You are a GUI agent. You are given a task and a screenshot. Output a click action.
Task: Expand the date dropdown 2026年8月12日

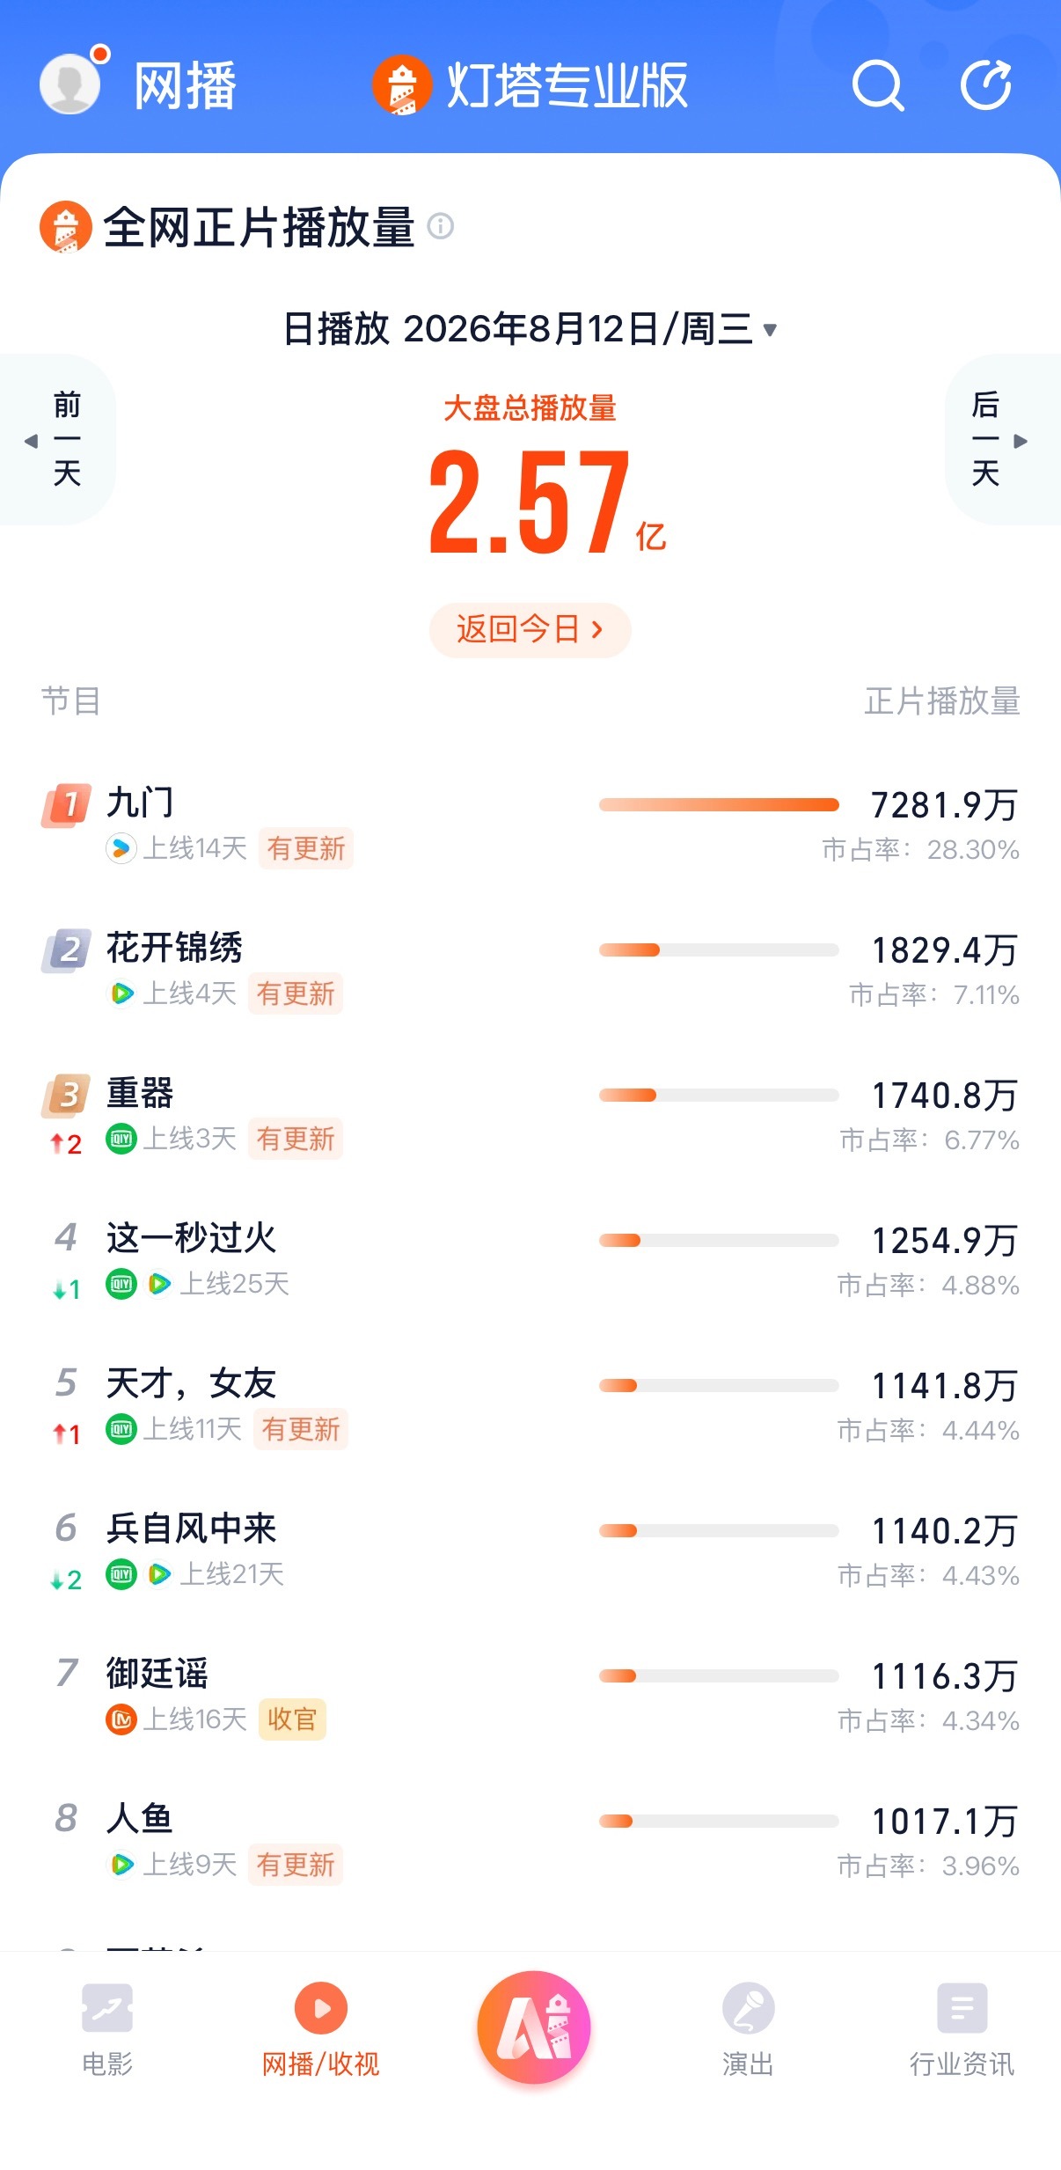[x=530, y=329]
